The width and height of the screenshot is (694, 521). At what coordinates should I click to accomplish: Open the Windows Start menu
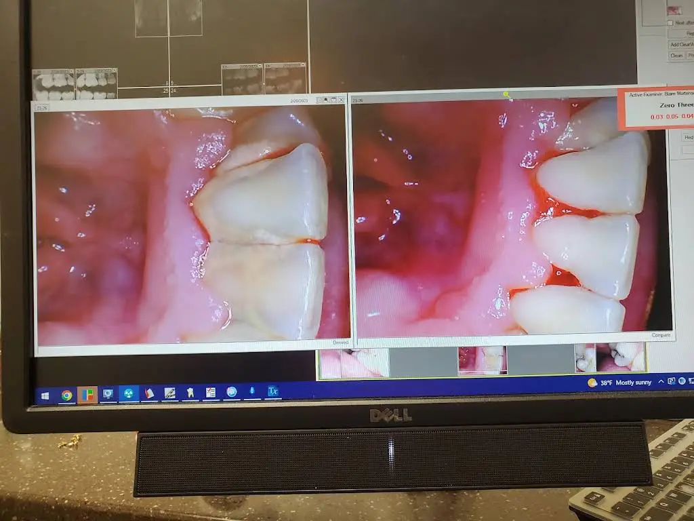pyautogui.click(x=45, y=396)
